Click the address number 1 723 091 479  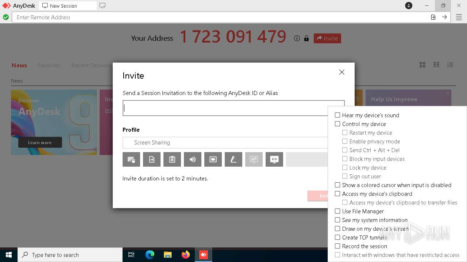coord(233,36)
